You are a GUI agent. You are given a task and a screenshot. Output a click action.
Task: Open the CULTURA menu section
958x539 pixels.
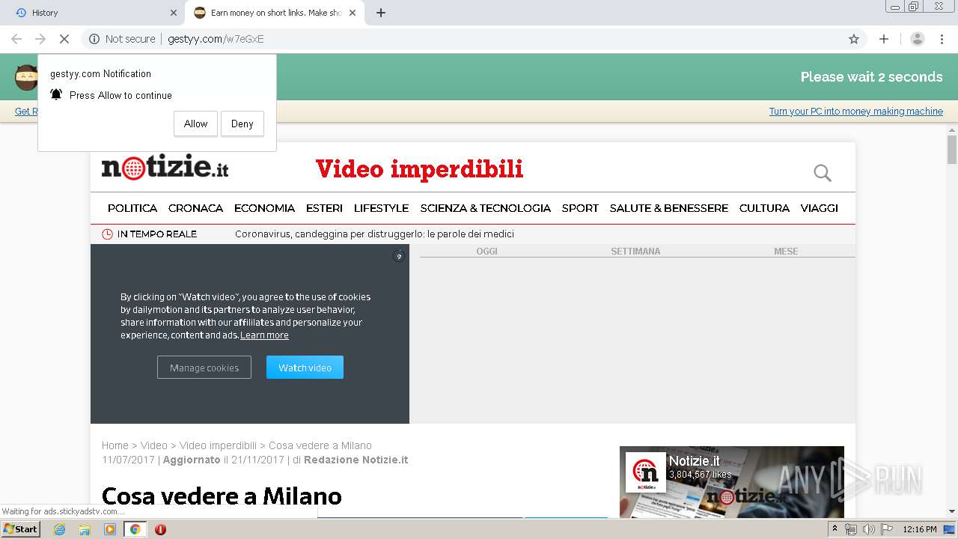764,208
